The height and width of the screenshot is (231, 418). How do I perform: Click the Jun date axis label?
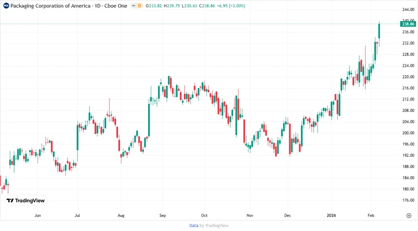(x=38, y=216)
